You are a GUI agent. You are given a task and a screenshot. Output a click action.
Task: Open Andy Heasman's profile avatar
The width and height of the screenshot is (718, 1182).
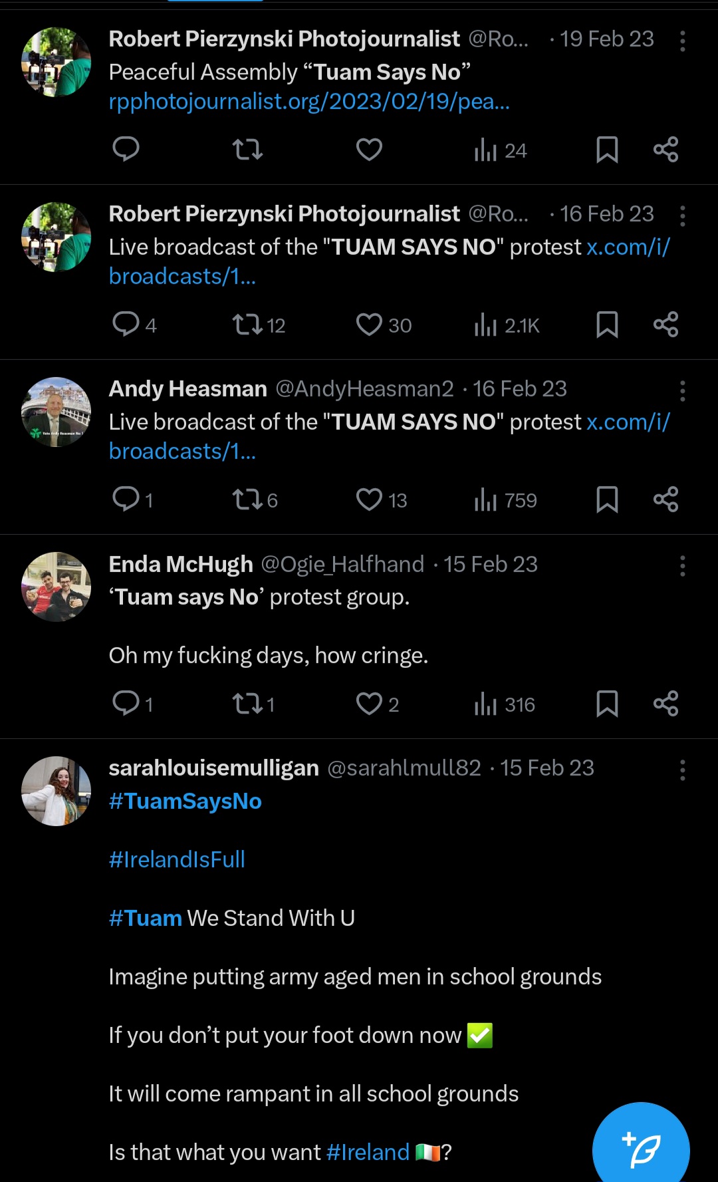point(57,412)
